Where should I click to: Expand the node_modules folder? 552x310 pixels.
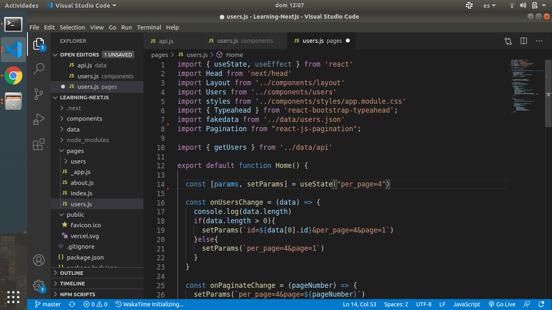(87, 140)
